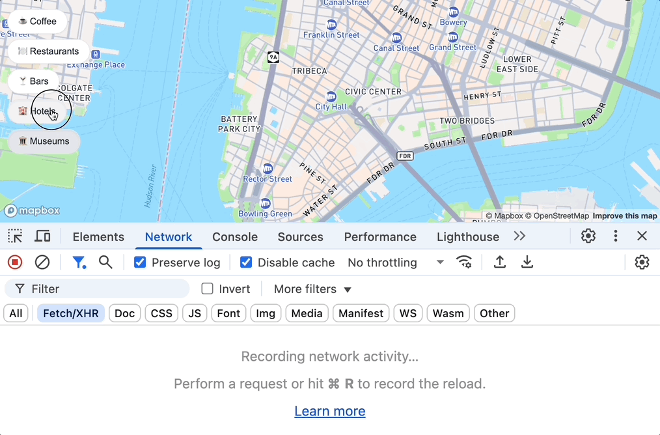Image resolution: width=660 pixels, height=435 pixels.
Task: Select the Museums category button
Action: 44,141
